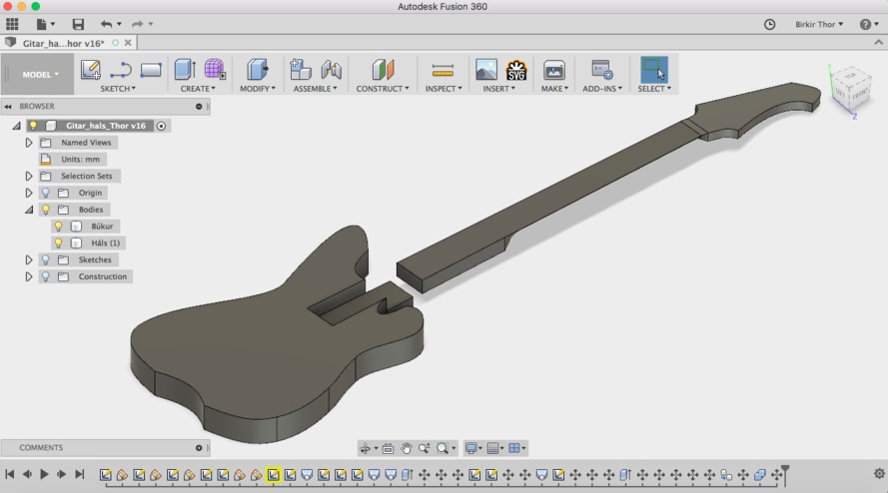This screenshot has width=888, height=493.
Task: Collapse the Bodies folder arrow
Action: pyautogui.click(x=29, y=210)
